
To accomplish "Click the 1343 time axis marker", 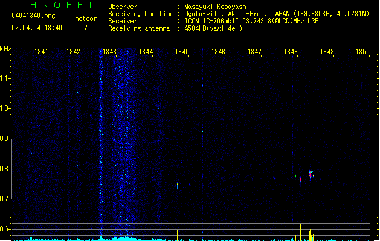I will (109, 52).
